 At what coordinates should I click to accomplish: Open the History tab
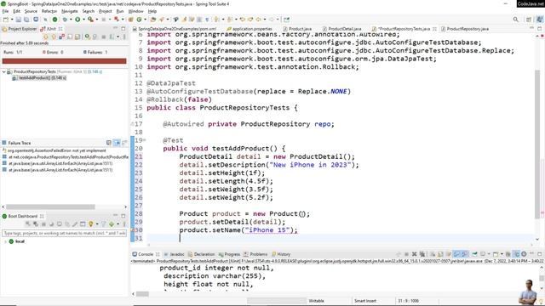pos(281,254)
